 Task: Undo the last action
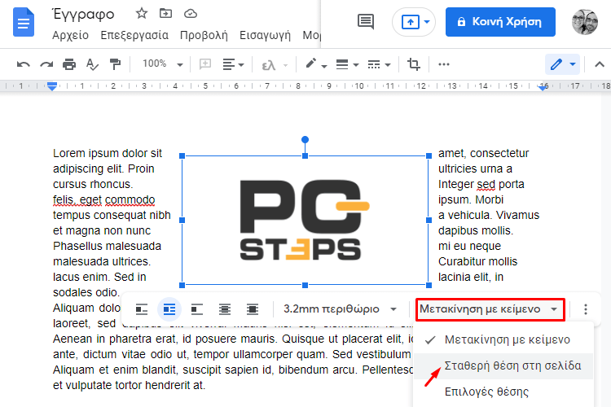tap(24, 64)
